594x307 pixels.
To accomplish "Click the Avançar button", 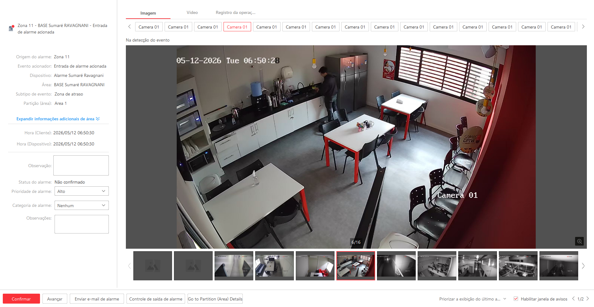I will [x=55, y=299].
